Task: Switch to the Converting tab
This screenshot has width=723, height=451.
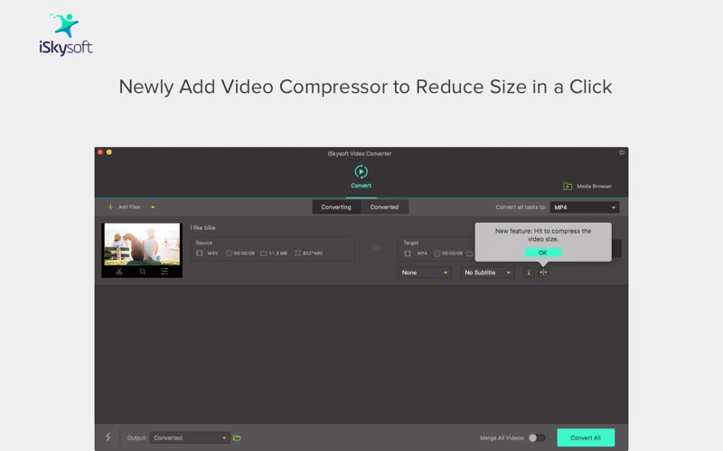Action: click(x=336, y=207)
